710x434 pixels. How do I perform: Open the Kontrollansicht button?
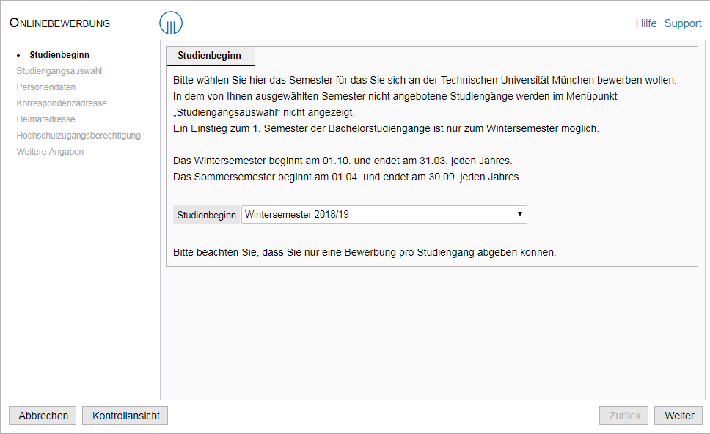[125, 416]
